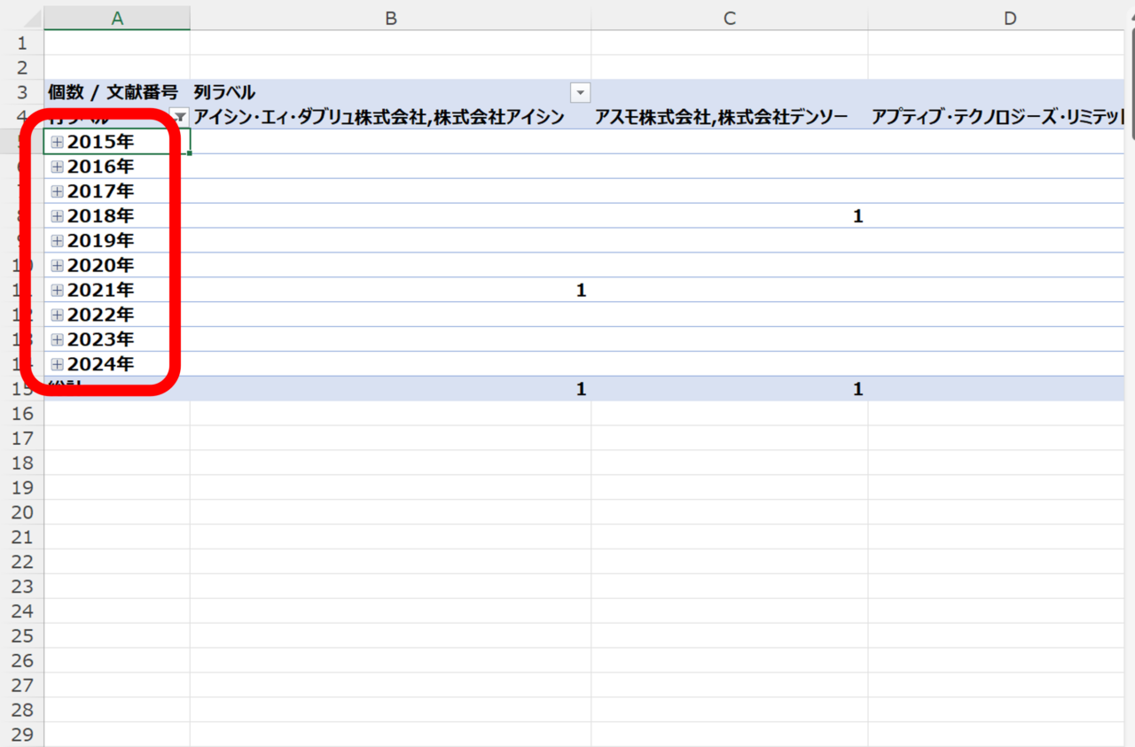Click the アプティブ・テクノロジーズ column label
This screenshot has height=747, width=1135.
[998, 117]
